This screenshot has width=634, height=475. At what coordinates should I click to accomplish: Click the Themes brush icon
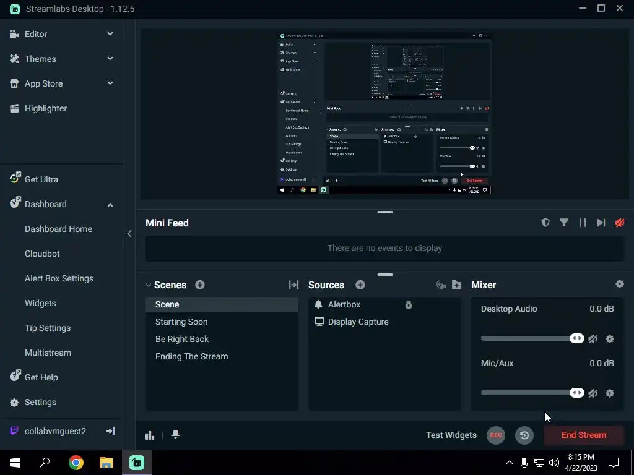pyautogui.click(x=14, y=59)
